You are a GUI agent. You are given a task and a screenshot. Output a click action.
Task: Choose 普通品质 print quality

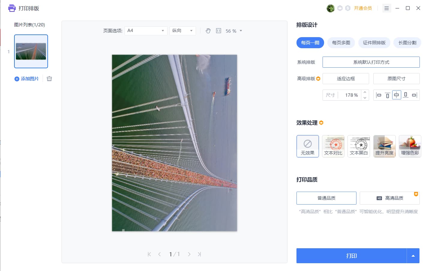pos(326,198)
